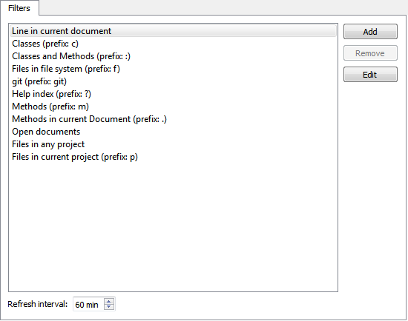408x321 pixels.
Task: Select Open documents filter
Action: tap(173, 132)
